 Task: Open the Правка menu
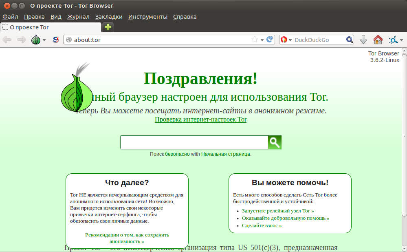coord(34,17)
